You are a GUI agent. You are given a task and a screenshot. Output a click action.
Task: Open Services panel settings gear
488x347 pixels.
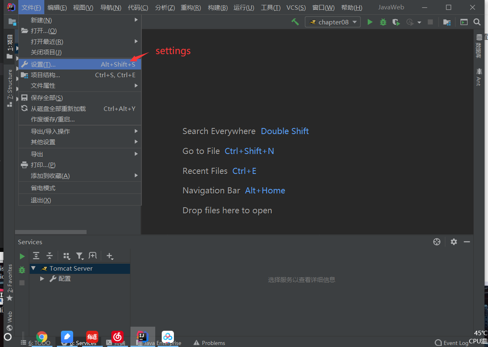[x=453, y=242]
